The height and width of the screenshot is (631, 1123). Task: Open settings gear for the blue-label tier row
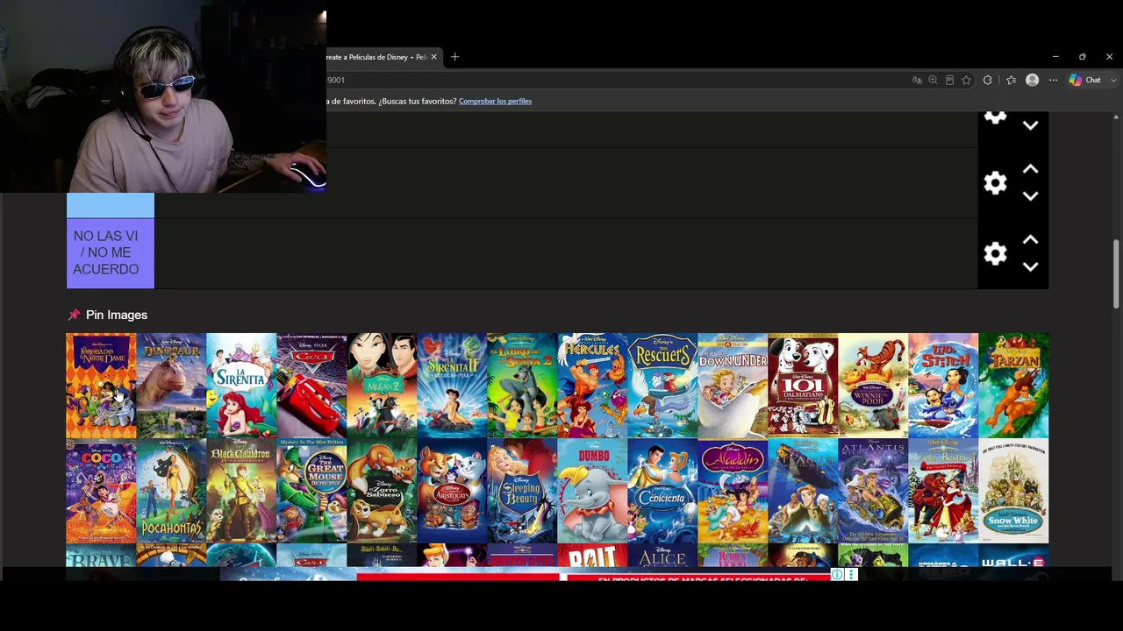point(995,183)
